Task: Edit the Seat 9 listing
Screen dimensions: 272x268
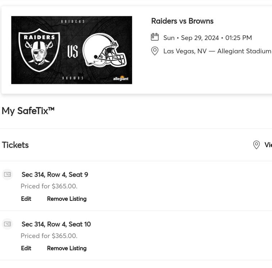Action: [x=26, y=199]
